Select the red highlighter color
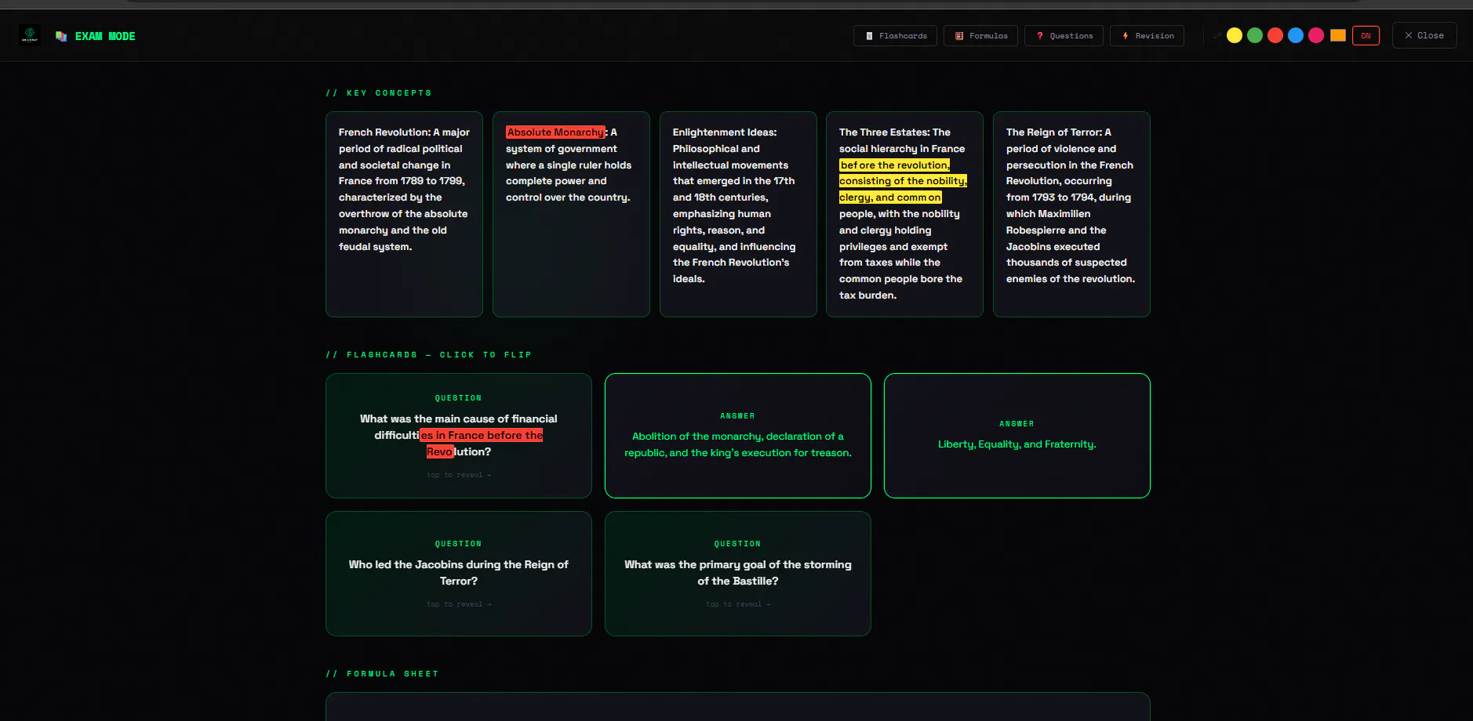Screen dimensions: 1473x721 [1275, 35]
